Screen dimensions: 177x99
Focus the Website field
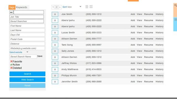(27, 48)
